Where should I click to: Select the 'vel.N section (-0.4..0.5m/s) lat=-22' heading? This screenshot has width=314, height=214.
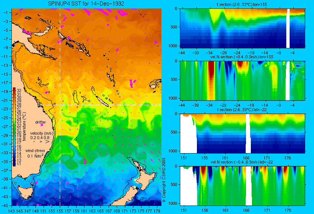click(242, 162)
